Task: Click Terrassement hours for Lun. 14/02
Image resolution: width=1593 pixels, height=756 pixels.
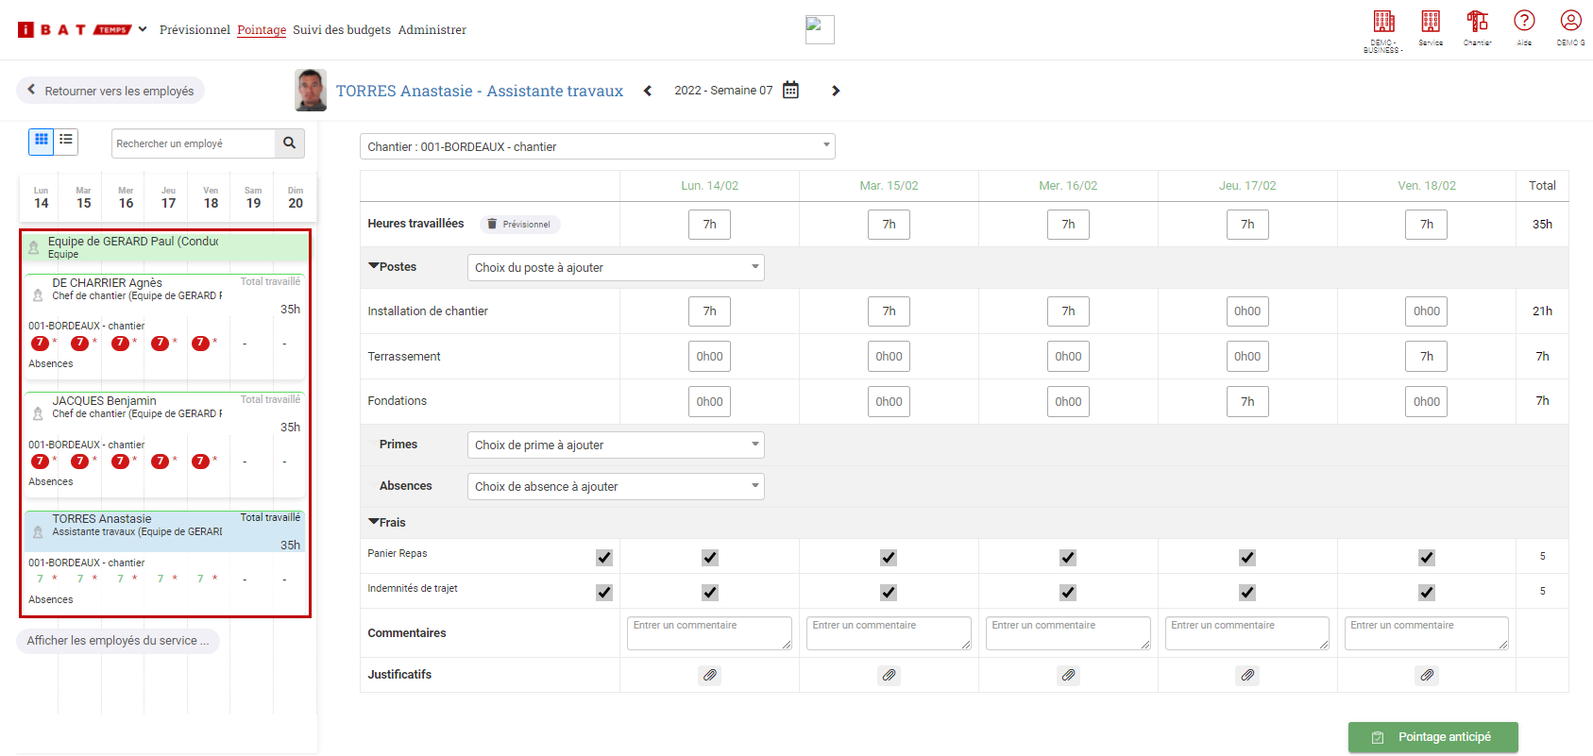Action: (710, 356)
